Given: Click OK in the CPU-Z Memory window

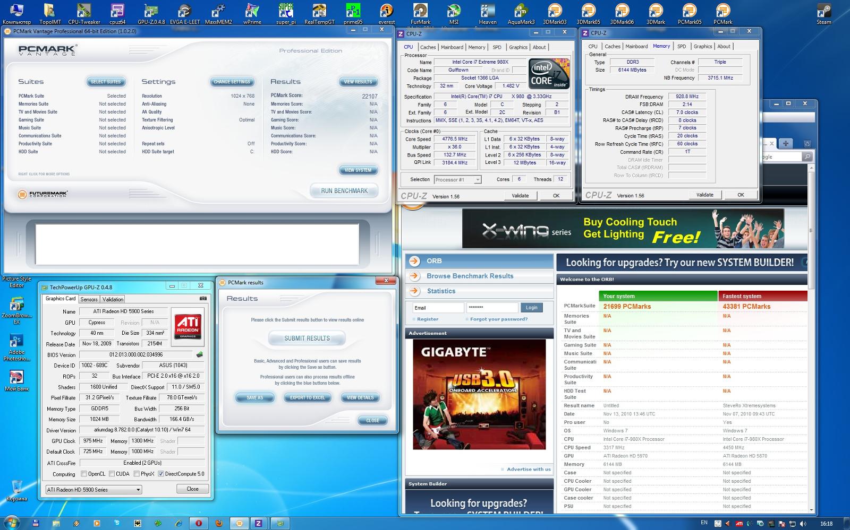Looking at the screenshot, I should (x=741, y=195).
